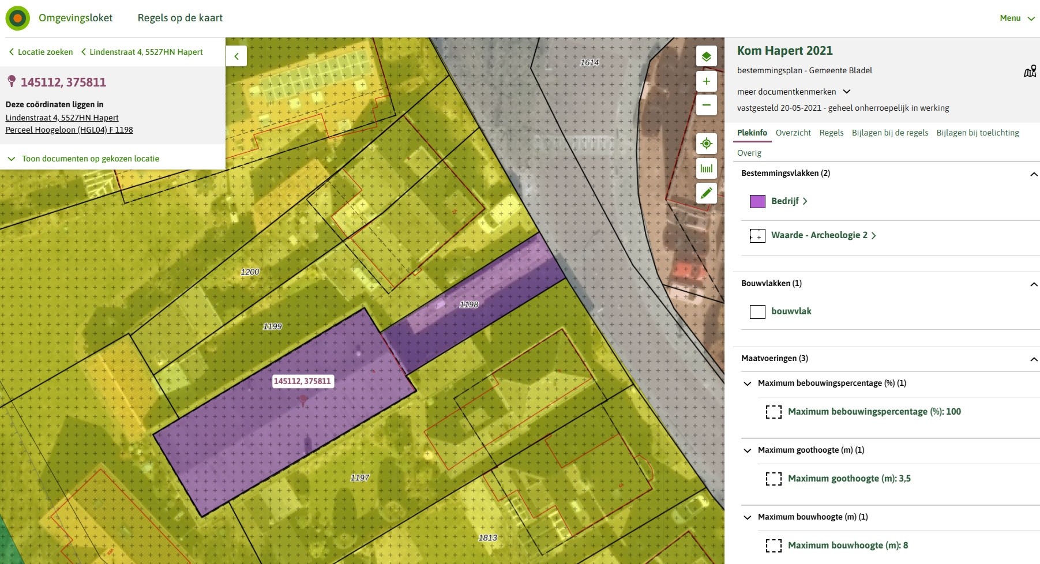Zoom in on the map

[x=706, y=81]
